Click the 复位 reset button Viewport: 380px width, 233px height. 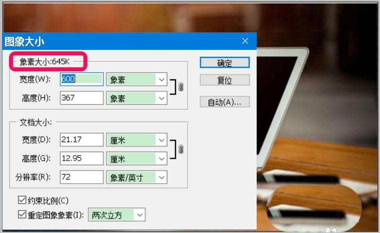click(224, 80)
